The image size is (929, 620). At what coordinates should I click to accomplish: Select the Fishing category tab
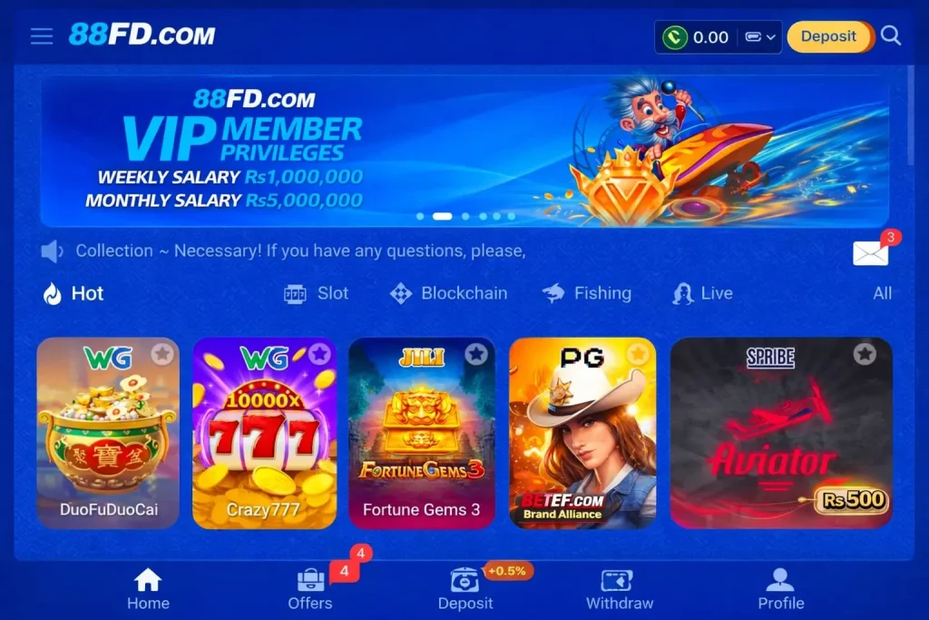[x=587, y=293]
